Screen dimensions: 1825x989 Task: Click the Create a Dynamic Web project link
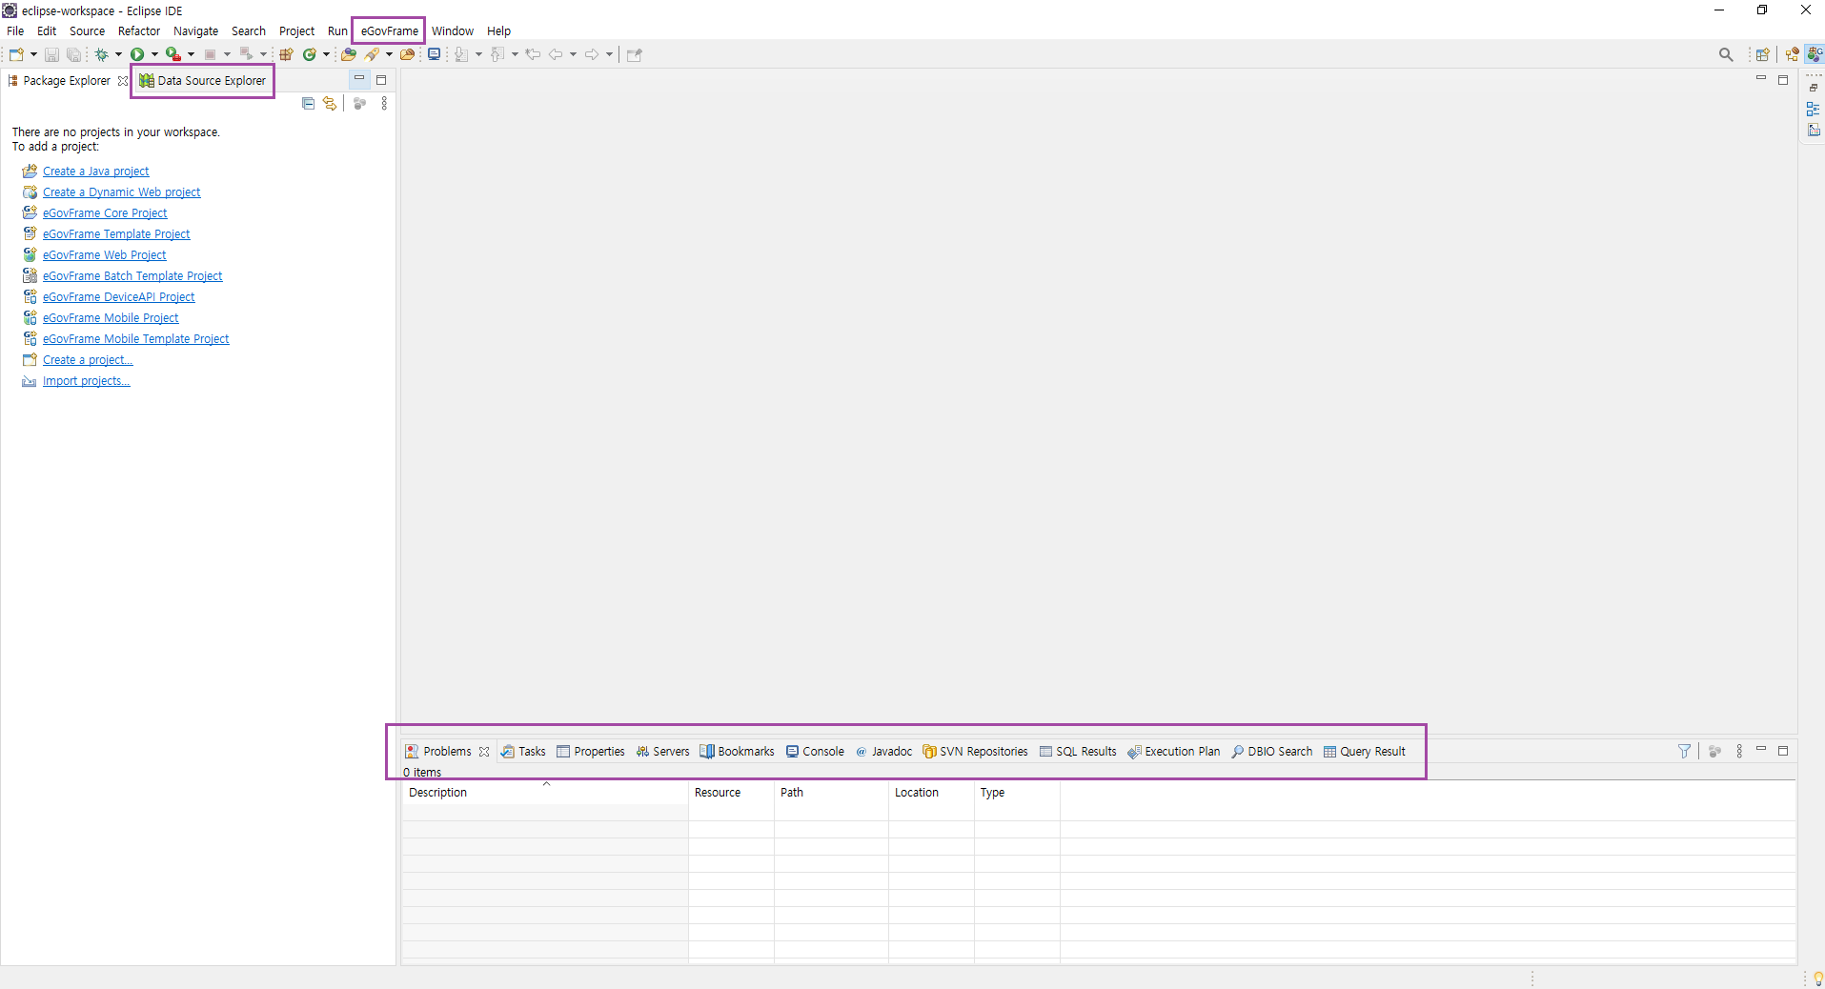pos(122,192)
